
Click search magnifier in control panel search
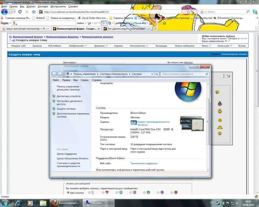coord(207,74)
